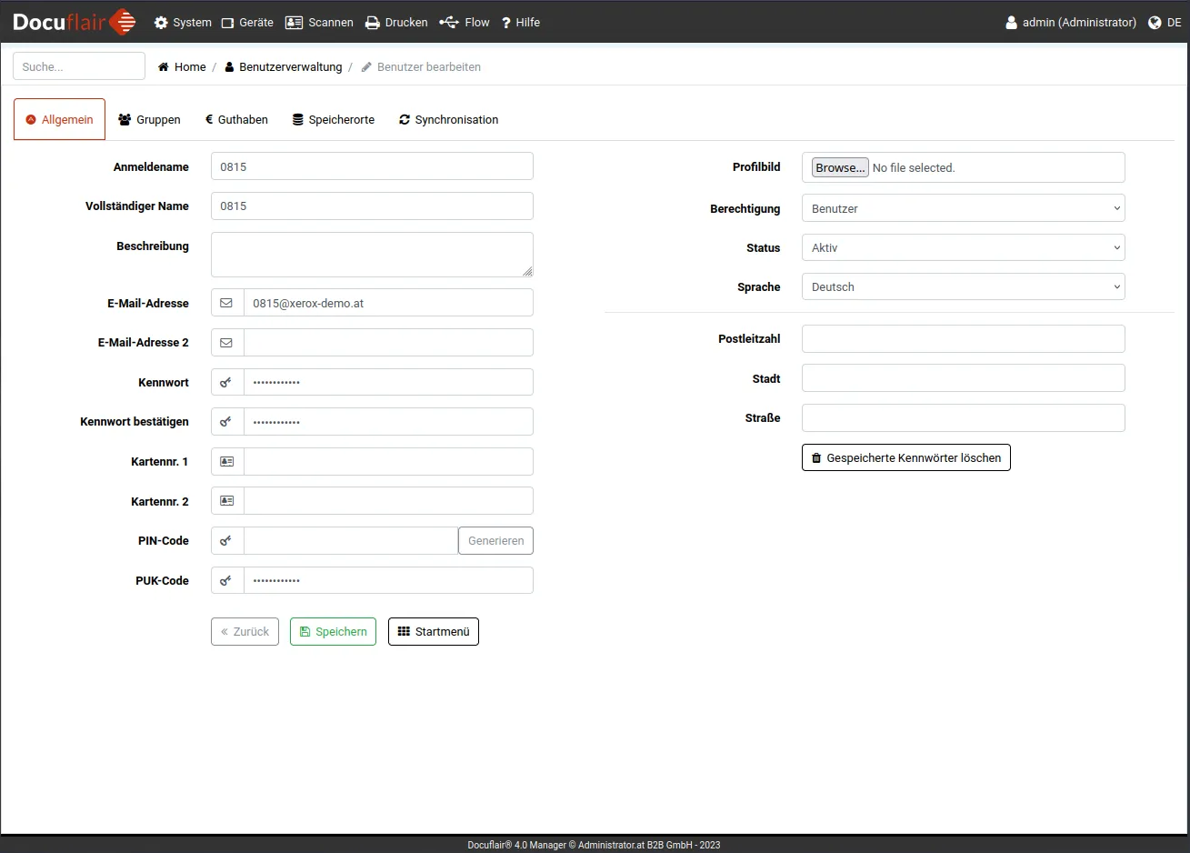Click the key icon next to Kennwort
Viewport: 1190px width, 853px height.
[226, 383]
